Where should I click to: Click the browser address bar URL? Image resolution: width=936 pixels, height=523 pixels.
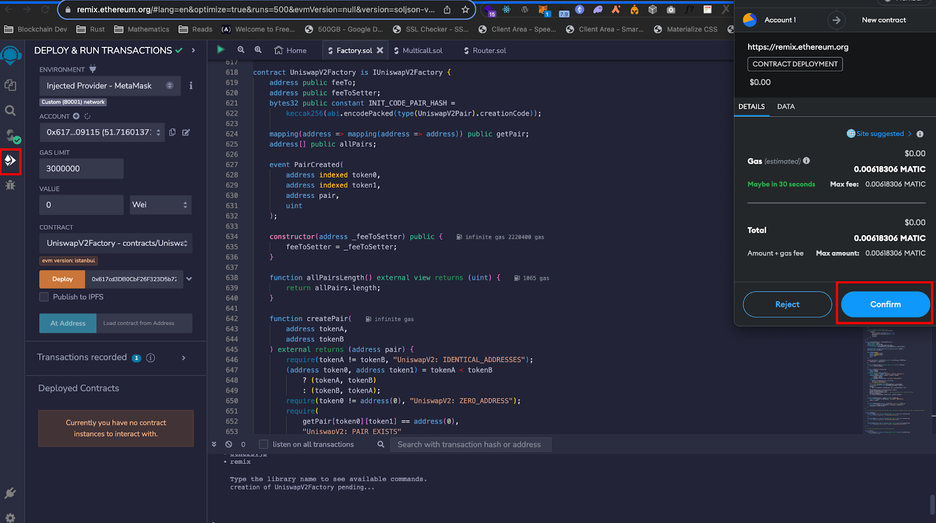255,9
